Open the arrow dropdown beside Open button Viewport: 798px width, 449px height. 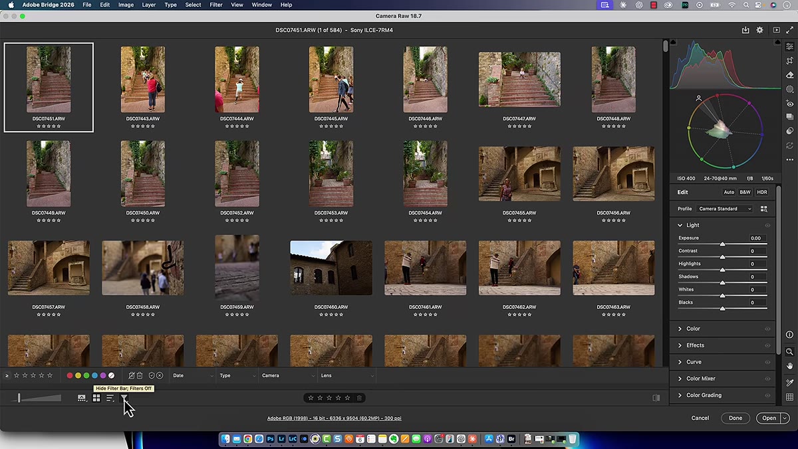[x=785, y=418]
